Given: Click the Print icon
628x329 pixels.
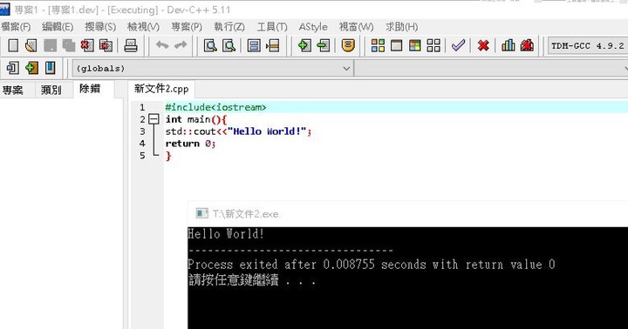Looking at the screenshot, I should 131,45.
